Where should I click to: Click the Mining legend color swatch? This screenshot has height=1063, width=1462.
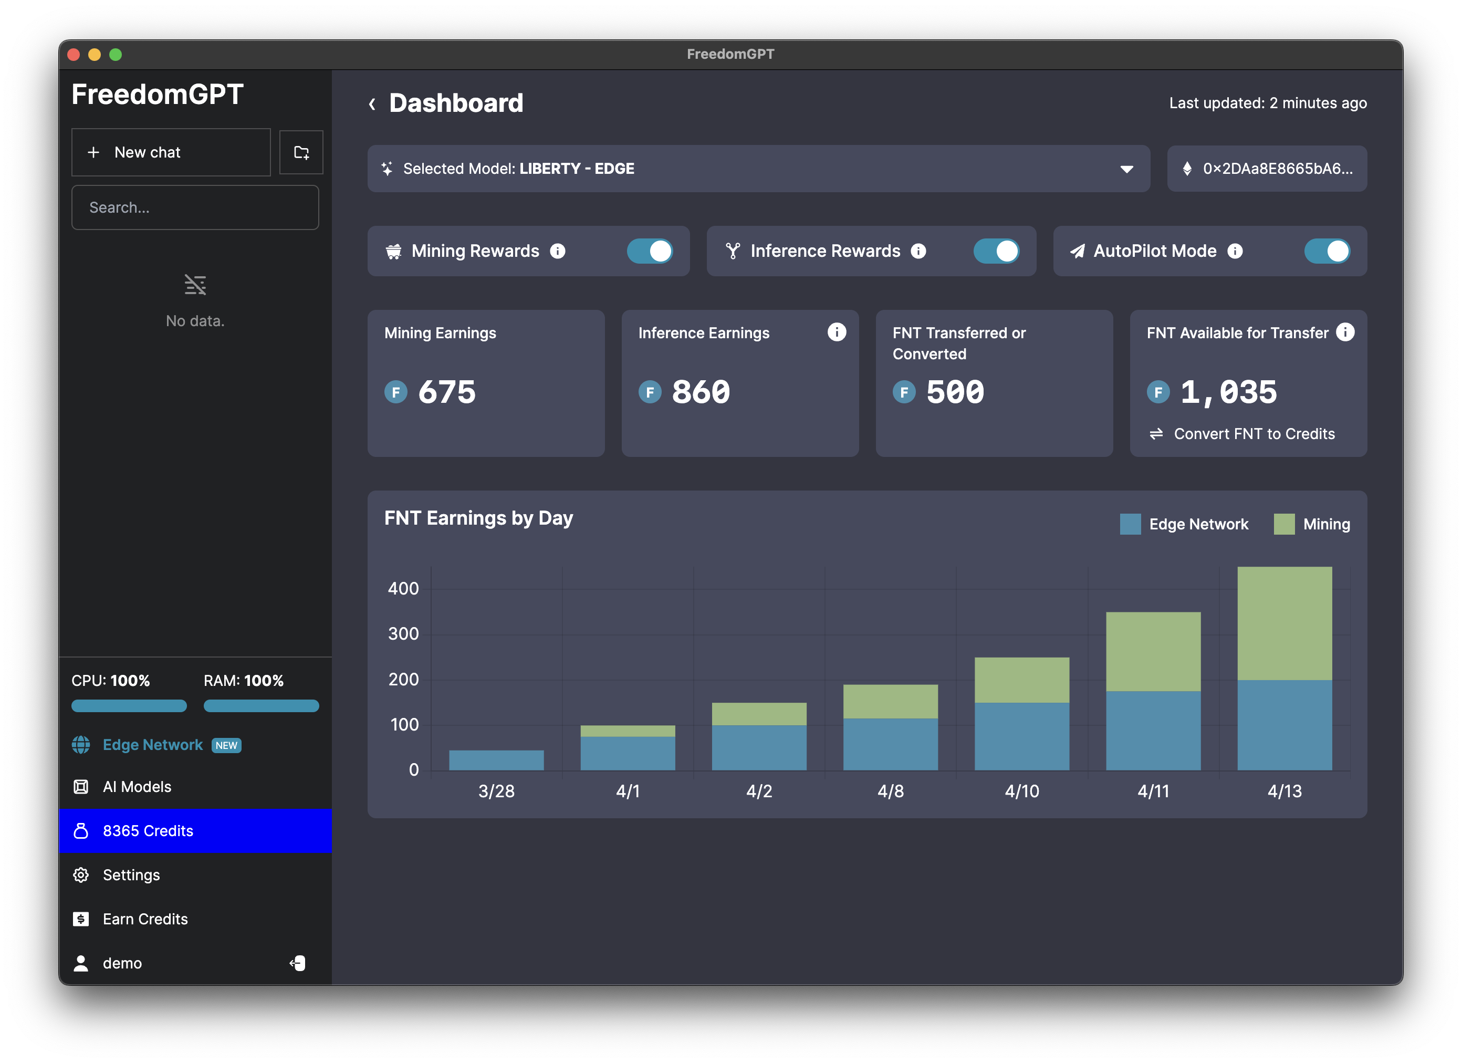(1284, 524)
